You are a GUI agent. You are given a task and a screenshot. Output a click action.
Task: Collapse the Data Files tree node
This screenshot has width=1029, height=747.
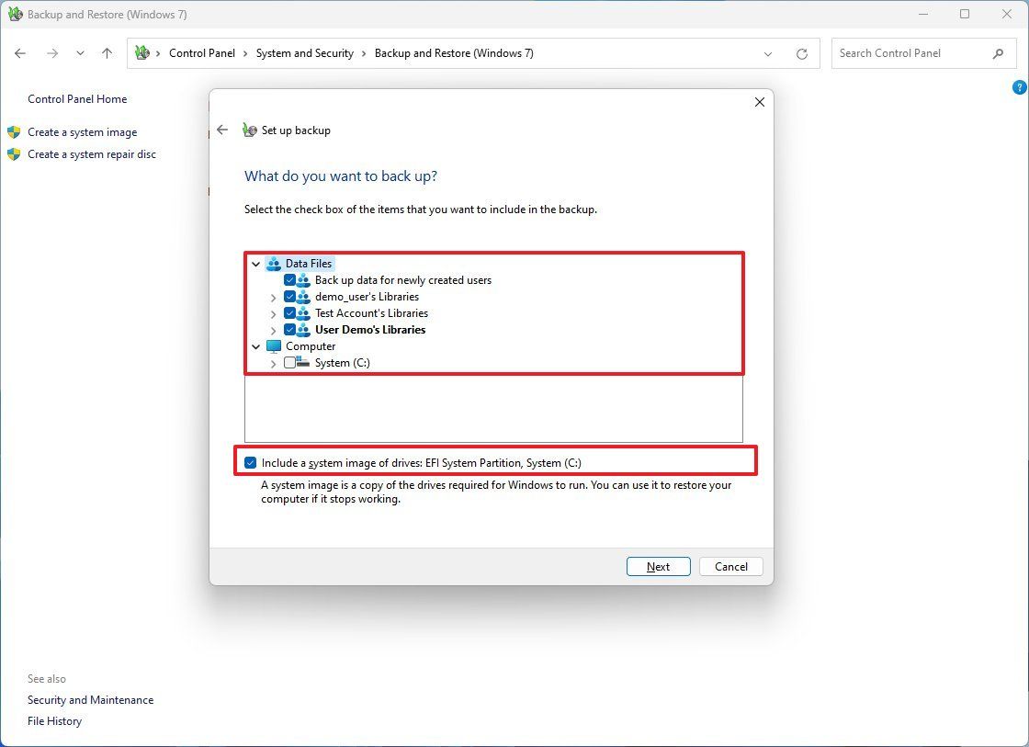coord(255,263)
